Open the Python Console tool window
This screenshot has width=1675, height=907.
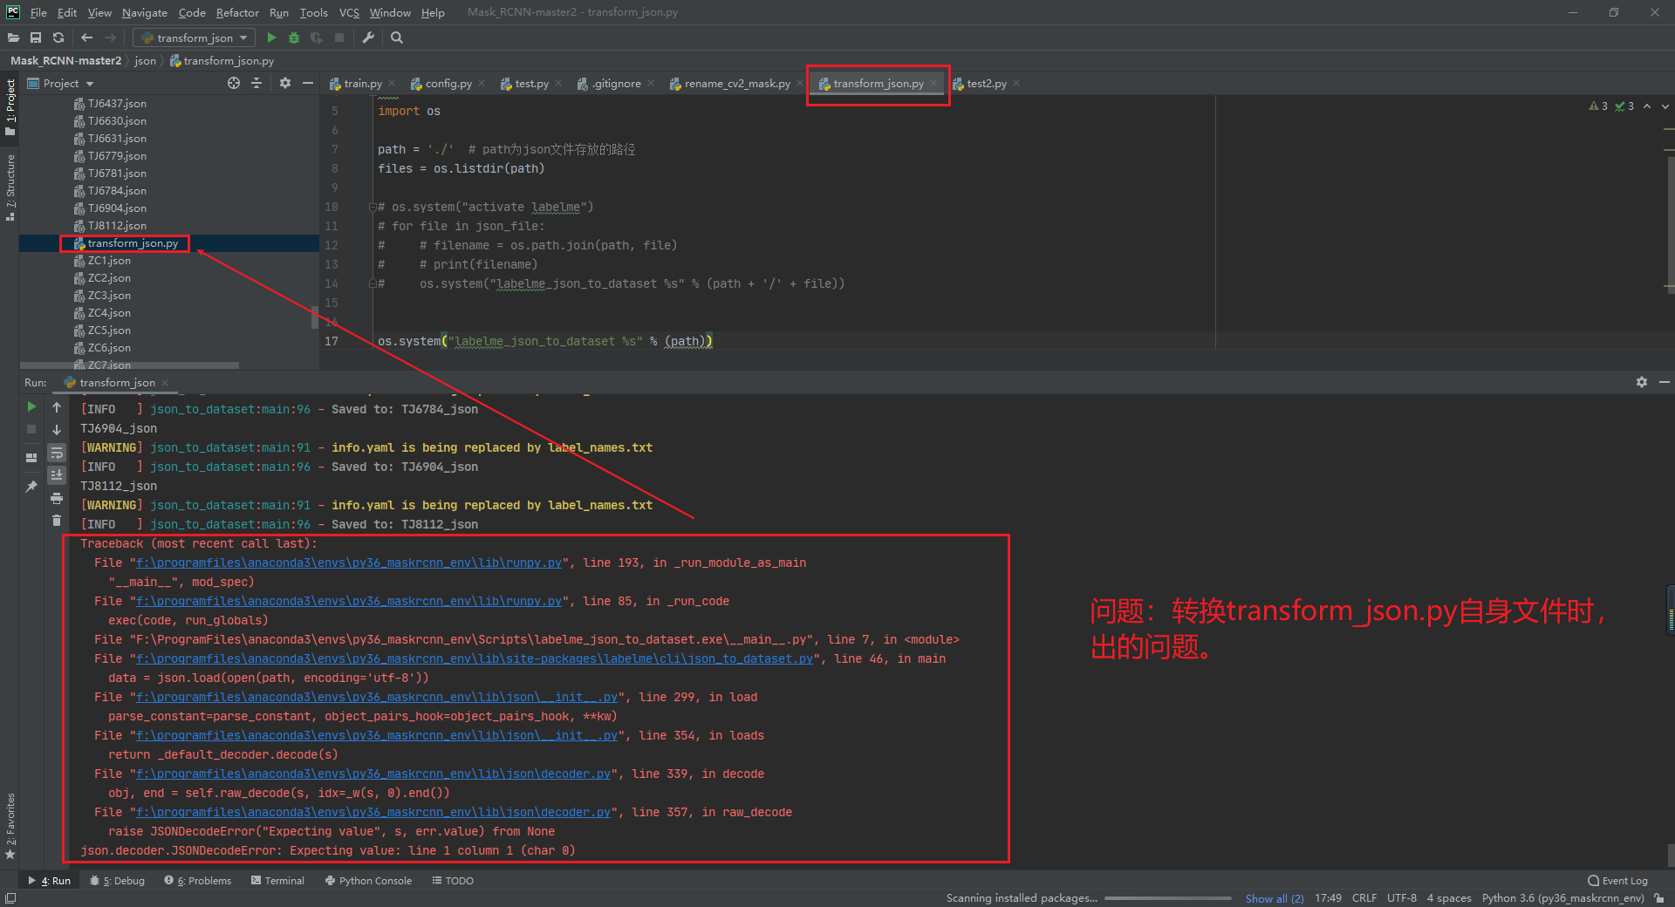(368, 881)
